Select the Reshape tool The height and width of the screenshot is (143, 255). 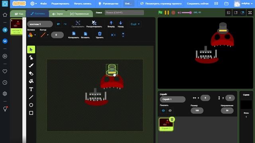pyautogui.click(x=31, y=58)
